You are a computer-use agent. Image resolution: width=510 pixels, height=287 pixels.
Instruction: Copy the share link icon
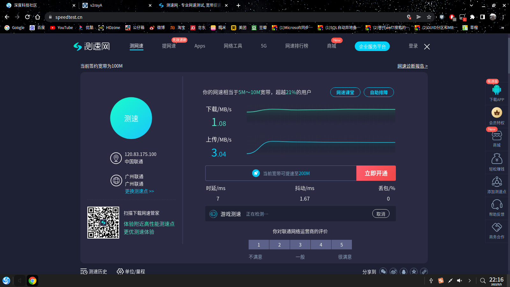pyautogui.click(x=424, y=271)
